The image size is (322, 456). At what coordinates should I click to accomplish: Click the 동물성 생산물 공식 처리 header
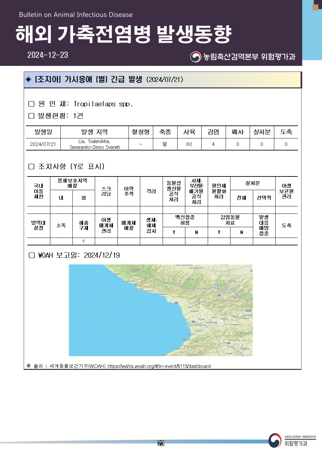point(174,191)
